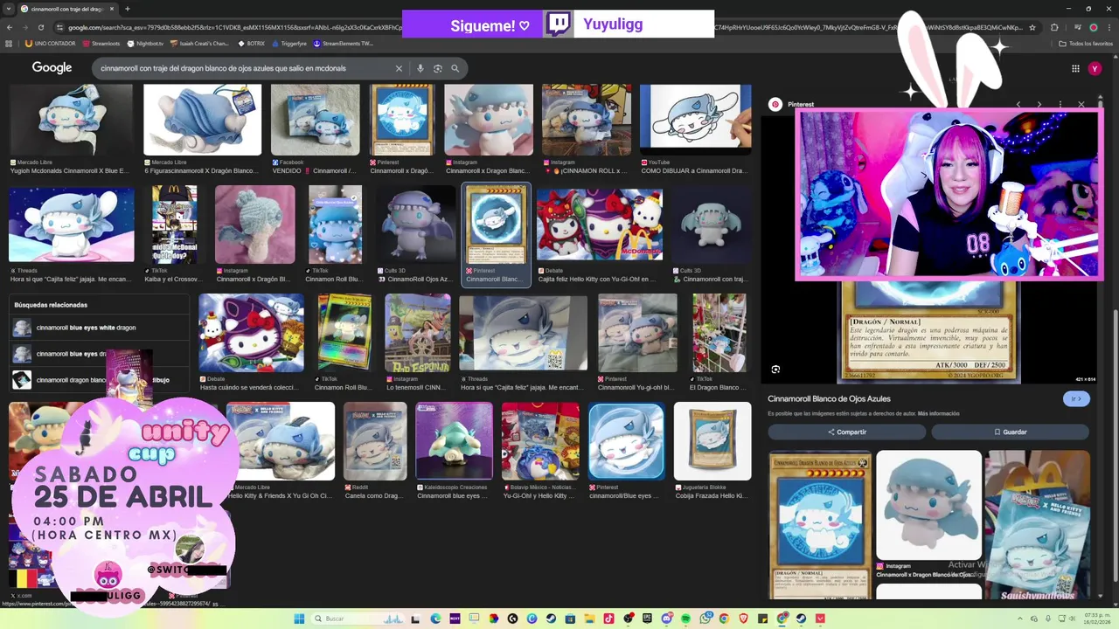Open Cults 3D CinnaMoroll Ojos Az result

tap(418, 234)
